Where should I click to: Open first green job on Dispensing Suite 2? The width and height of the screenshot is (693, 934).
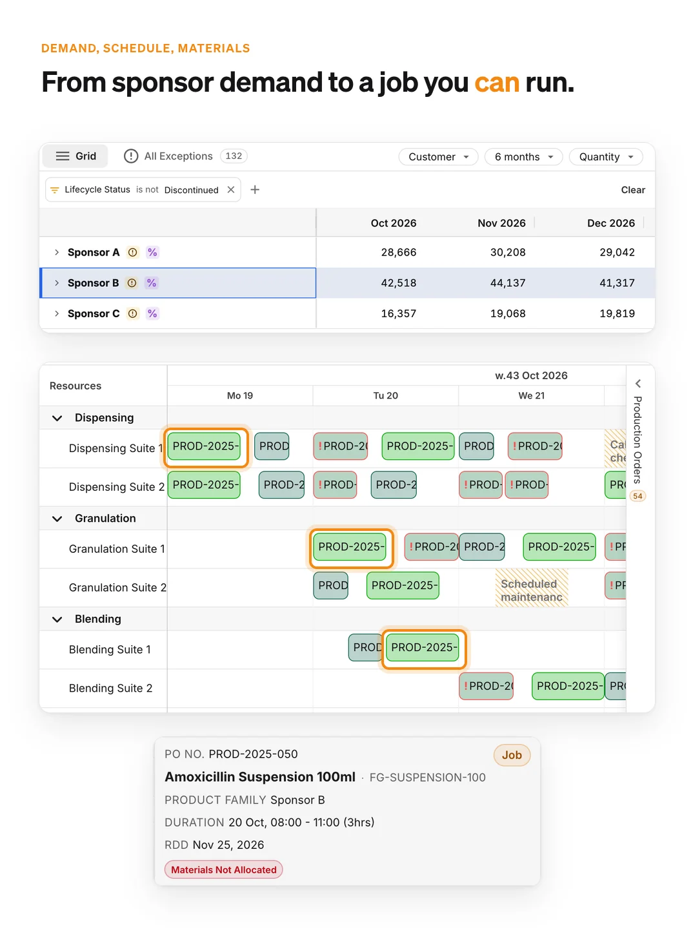coord(204,485)
